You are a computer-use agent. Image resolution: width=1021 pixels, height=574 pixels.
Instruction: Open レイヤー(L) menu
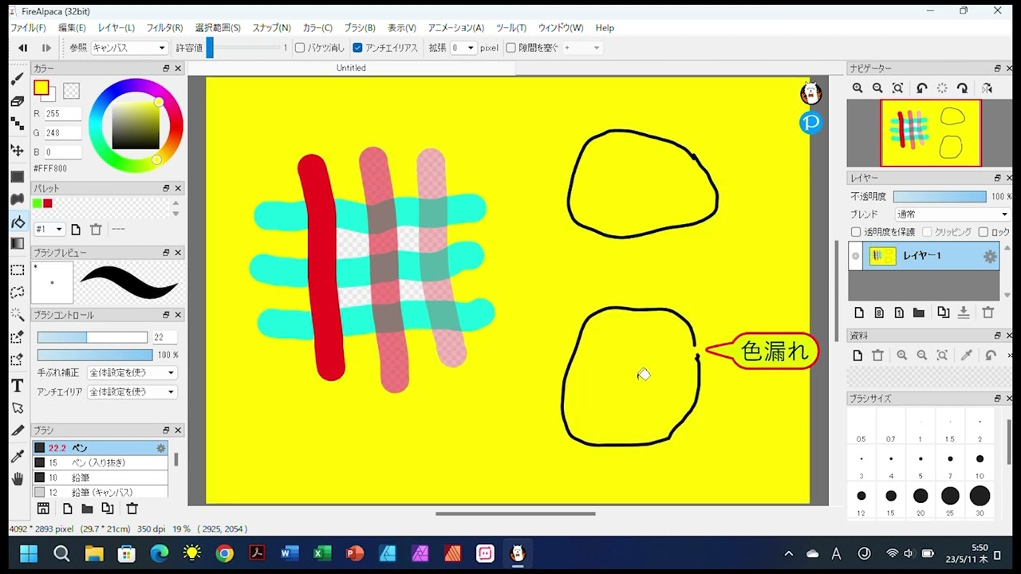click(x=116, y=28)
